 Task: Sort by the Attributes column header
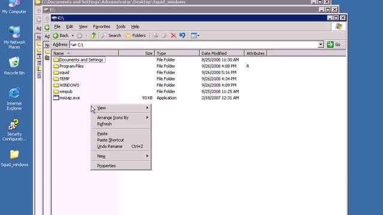(x=256, y=53)
